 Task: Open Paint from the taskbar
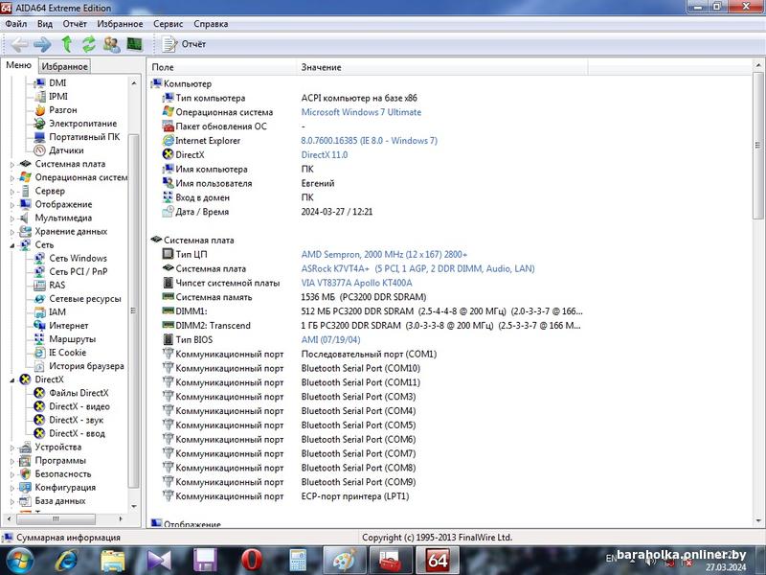[345, 561]
